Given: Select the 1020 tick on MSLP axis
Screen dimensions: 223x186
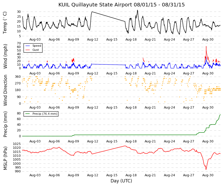Looking at the screenshot, I should [x=17, y=148].
